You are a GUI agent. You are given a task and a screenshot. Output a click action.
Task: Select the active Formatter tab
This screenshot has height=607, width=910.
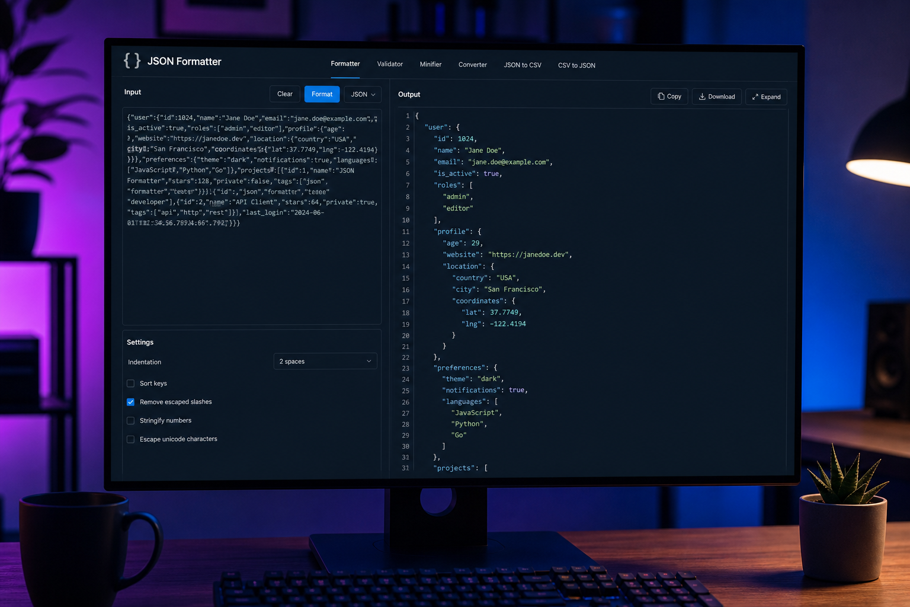click(345, 63)
